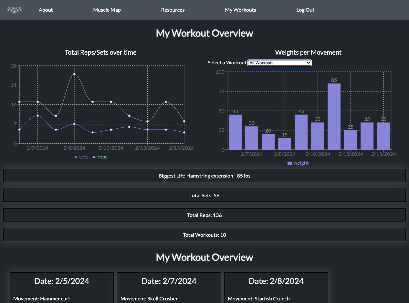409x303 pixels.
Task: Click the first 45 weight bar
Action: 235,132
